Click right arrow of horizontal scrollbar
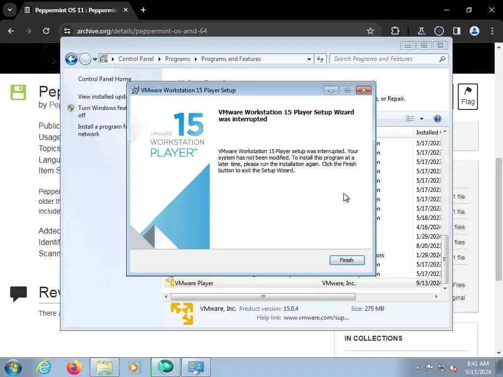This screenshot has height=377, width=503. [436, 296]
